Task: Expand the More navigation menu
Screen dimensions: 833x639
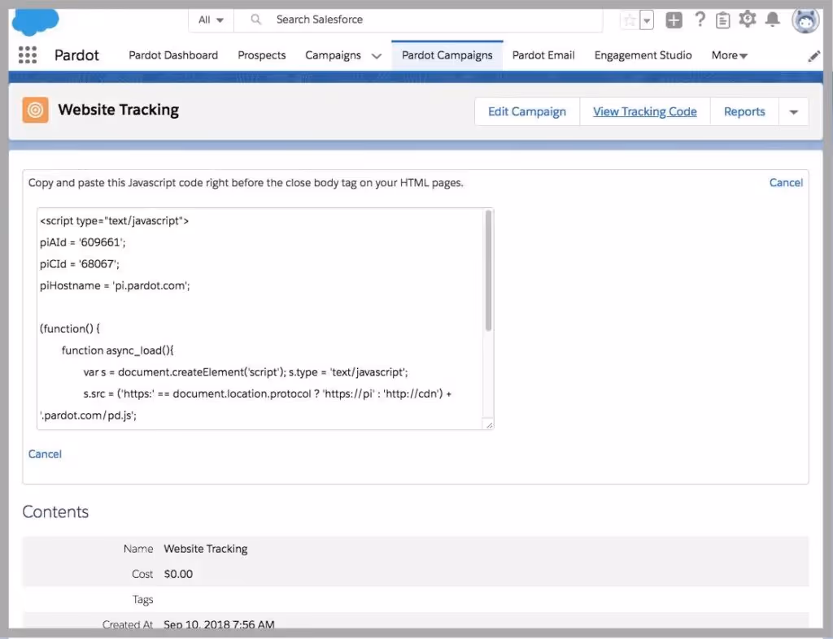Action: click(x=730, y=55)
